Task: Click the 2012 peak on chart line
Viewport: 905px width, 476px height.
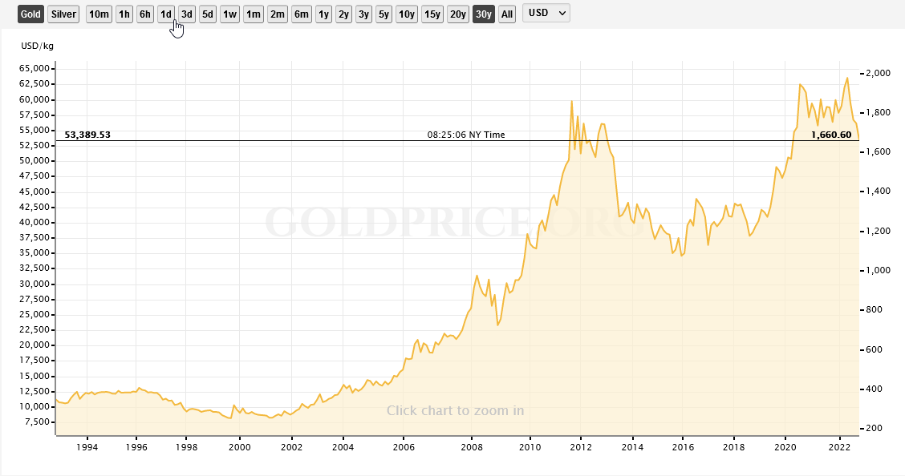Action: [571, 102]
